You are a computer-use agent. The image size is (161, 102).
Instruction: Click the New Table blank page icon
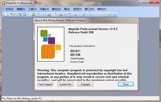pos(6,15)
